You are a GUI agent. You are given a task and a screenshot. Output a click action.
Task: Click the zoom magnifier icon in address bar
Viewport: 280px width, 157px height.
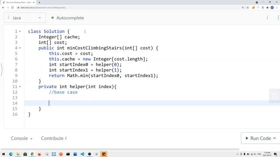tap(243, 8)
